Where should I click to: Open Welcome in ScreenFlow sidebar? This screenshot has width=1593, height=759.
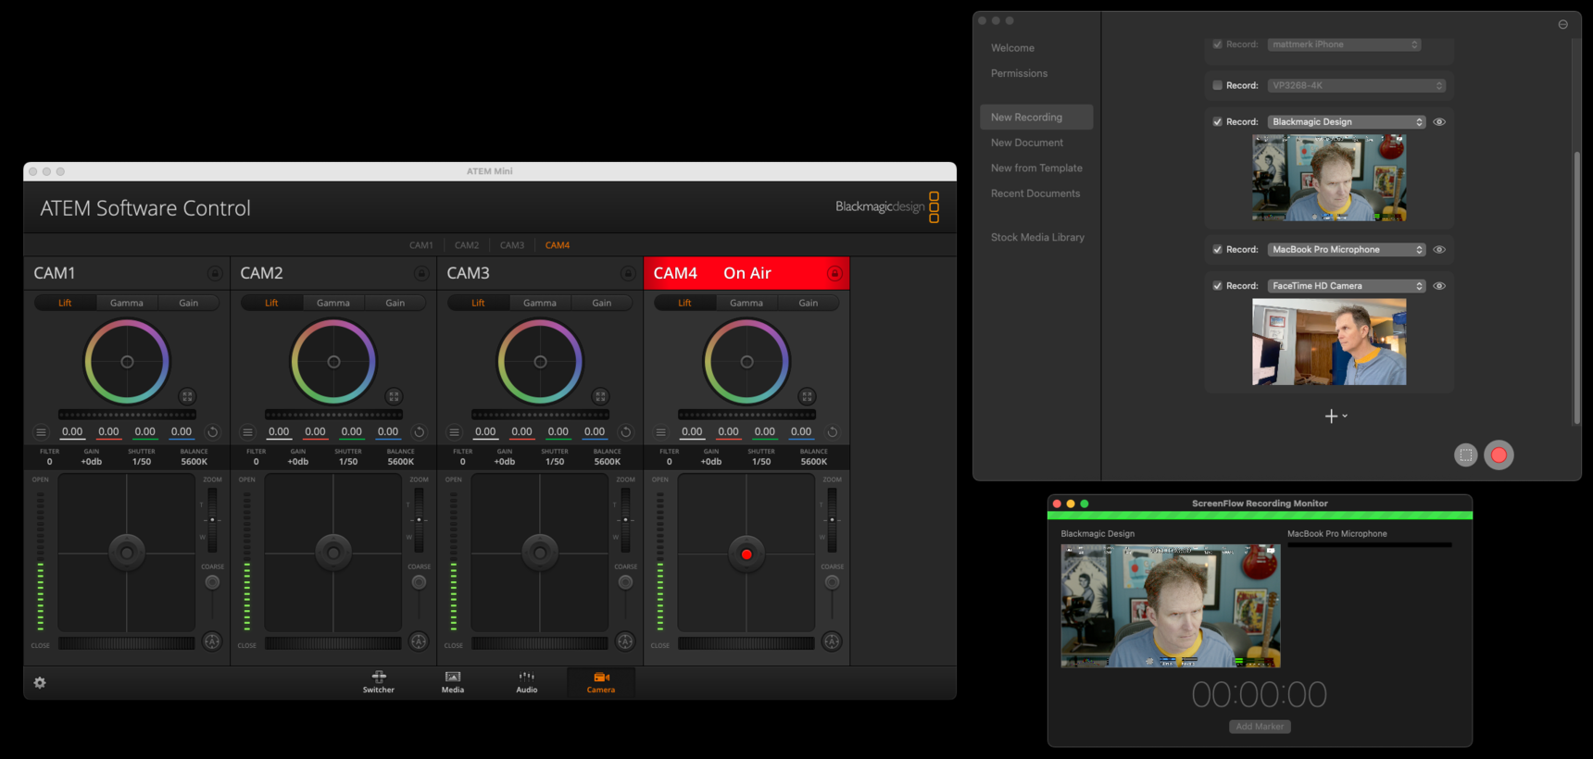coord(1013,48)
